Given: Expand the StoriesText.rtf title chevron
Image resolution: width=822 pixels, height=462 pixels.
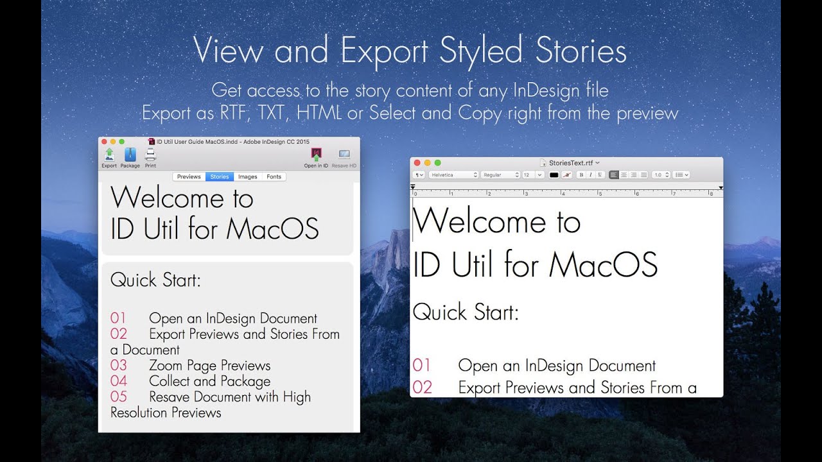Looking at the screenshot, I should [x=598, y=163].
